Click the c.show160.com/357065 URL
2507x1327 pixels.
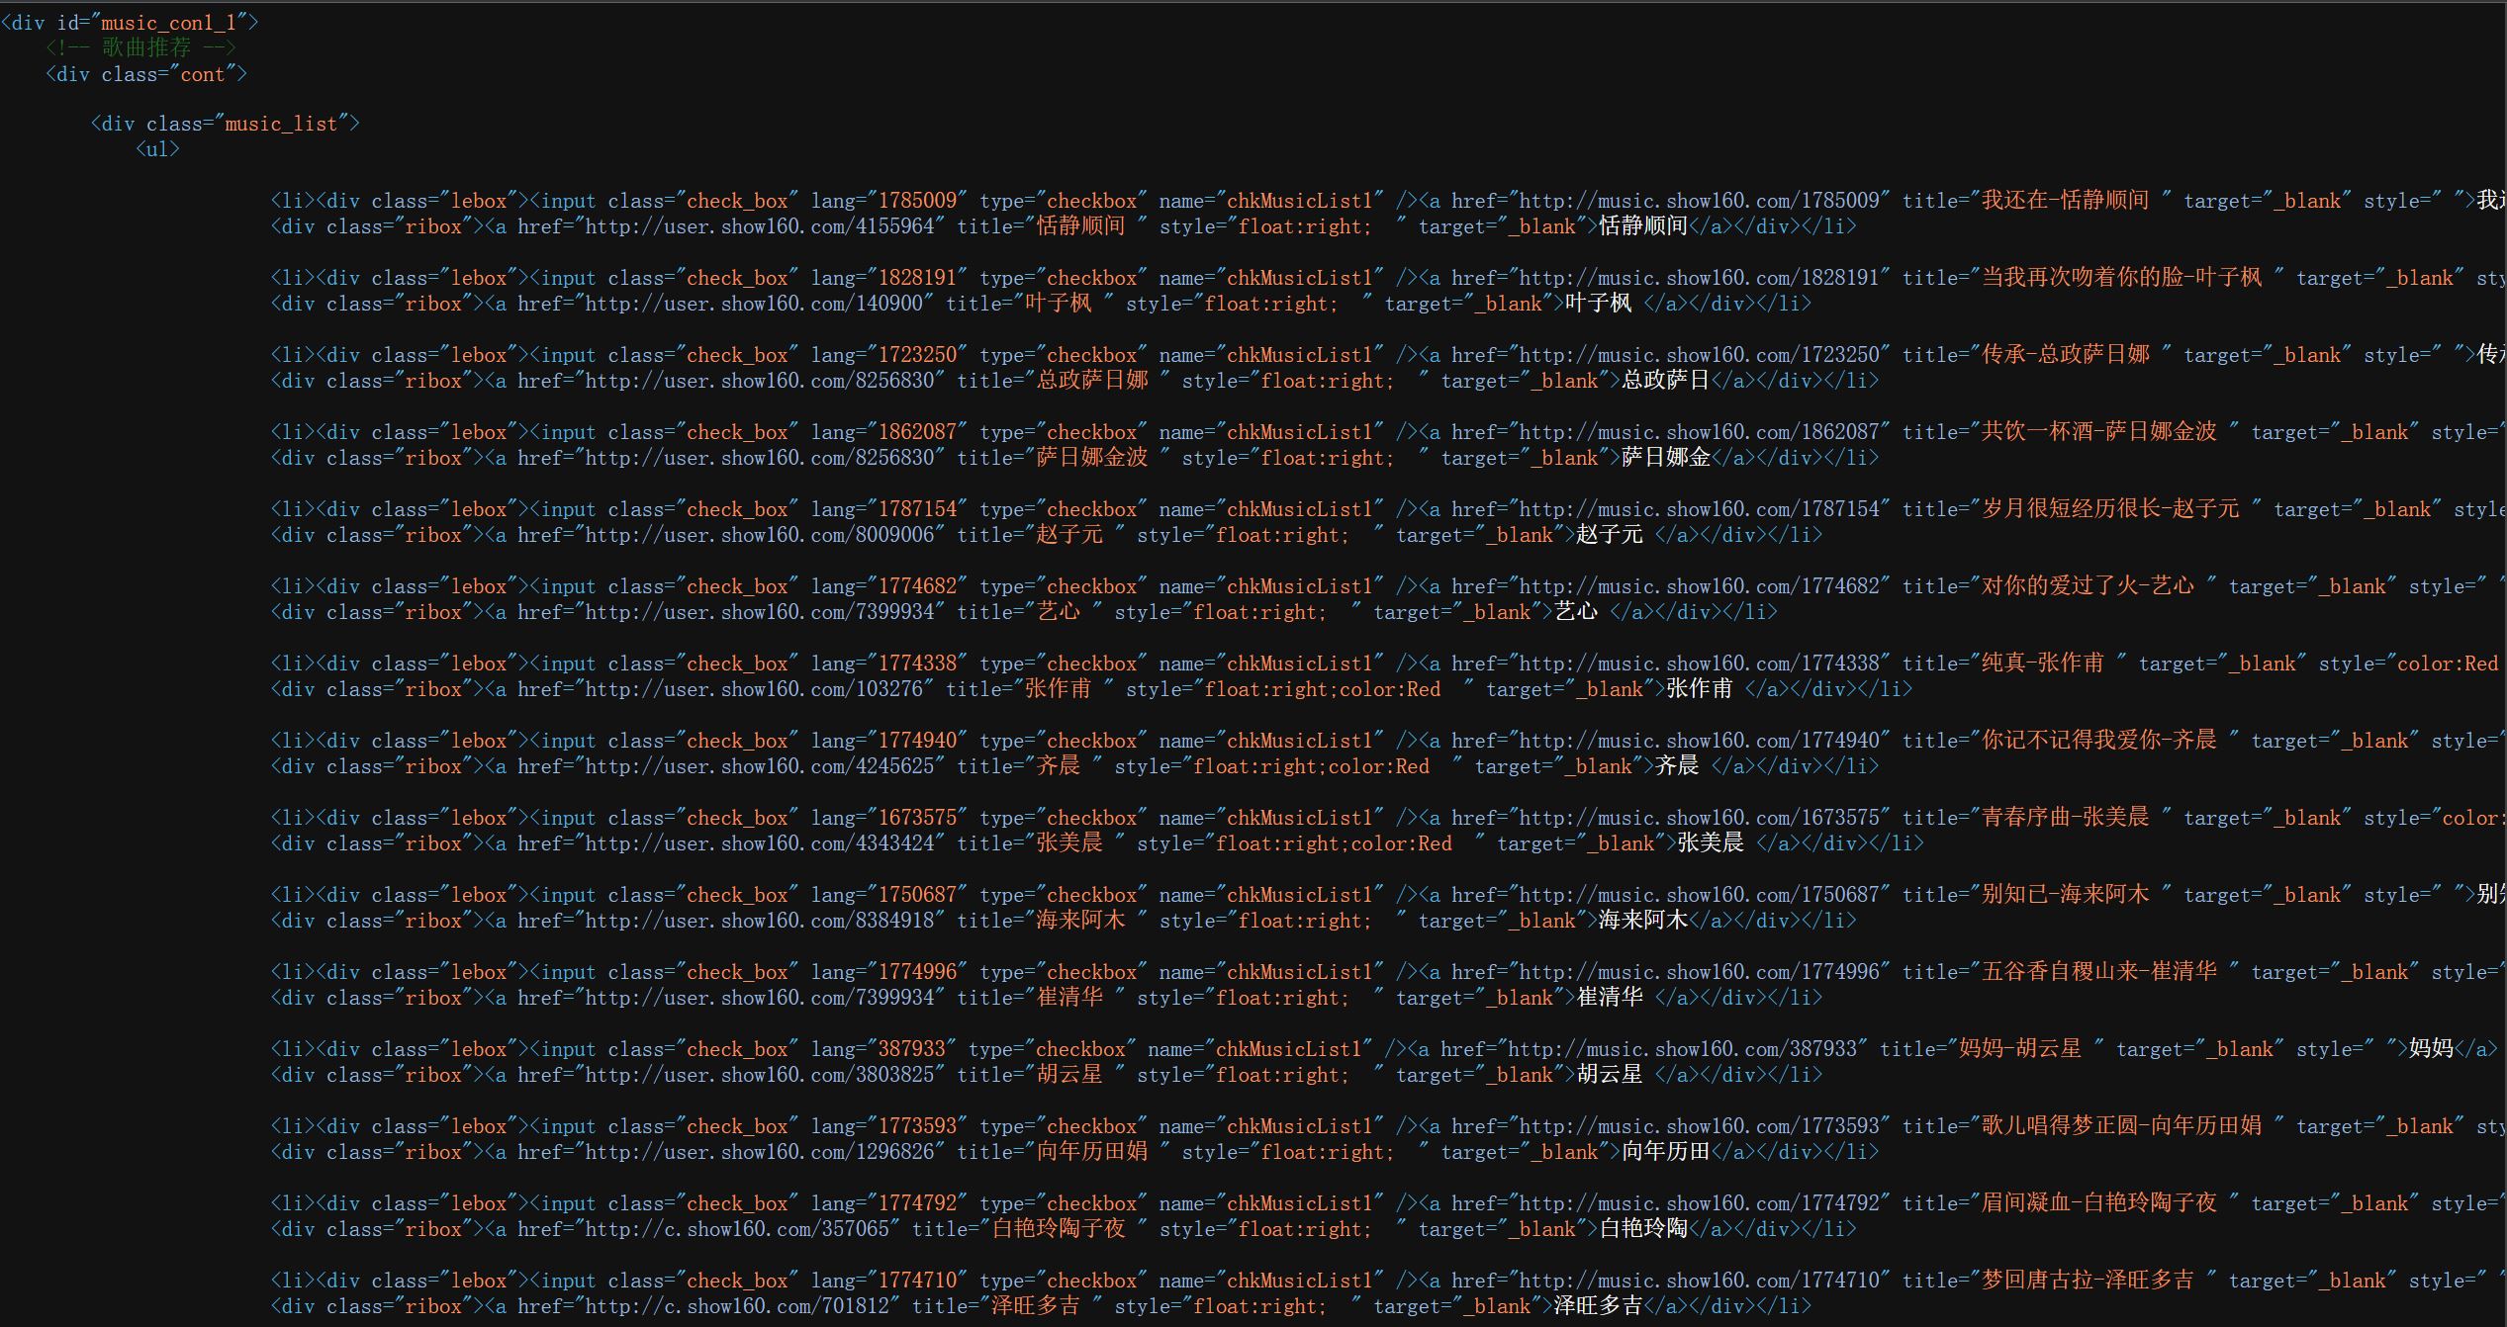click(736, 1229)
